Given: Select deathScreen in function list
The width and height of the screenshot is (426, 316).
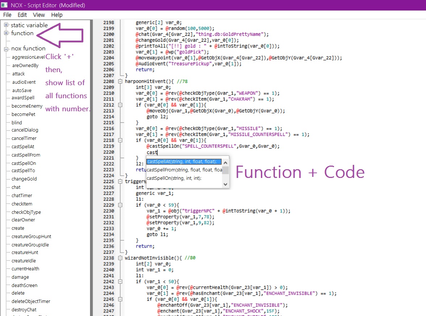Looking at the screenshot, I should click(25, 285).
